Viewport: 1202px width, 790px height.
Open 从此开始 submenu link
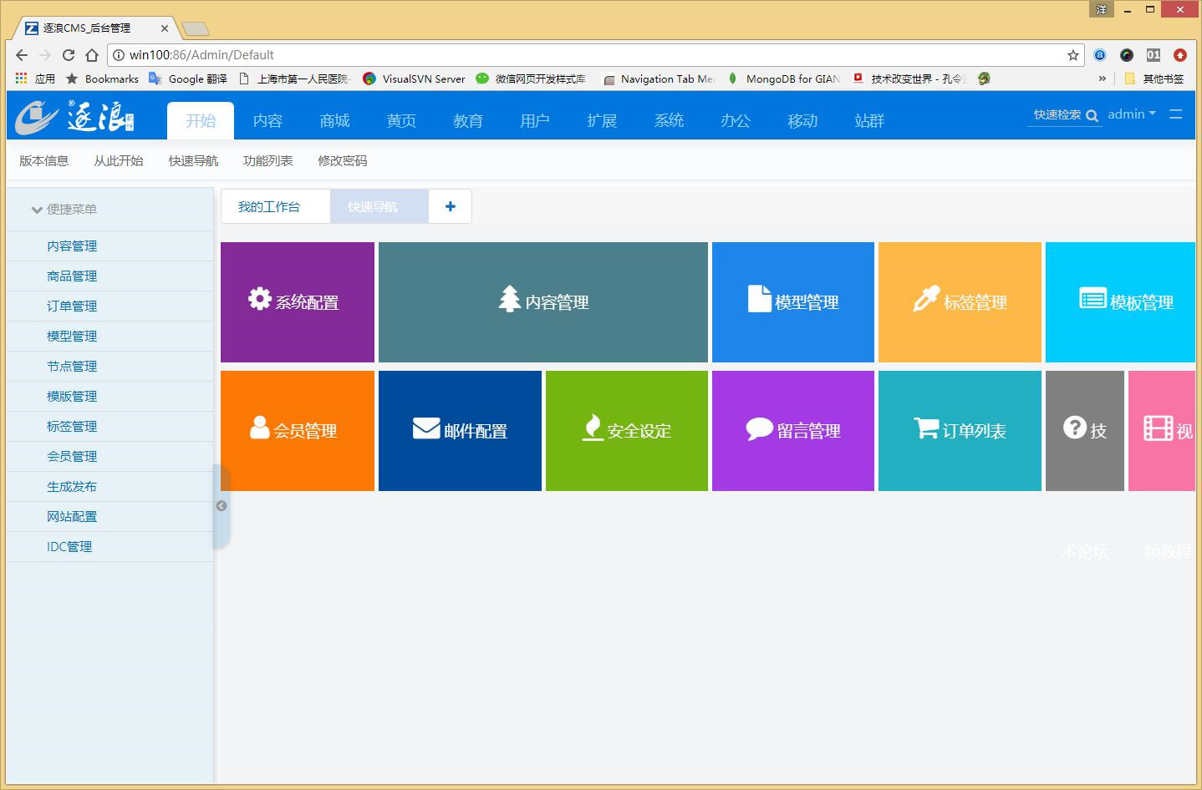[x=119, y=161]
